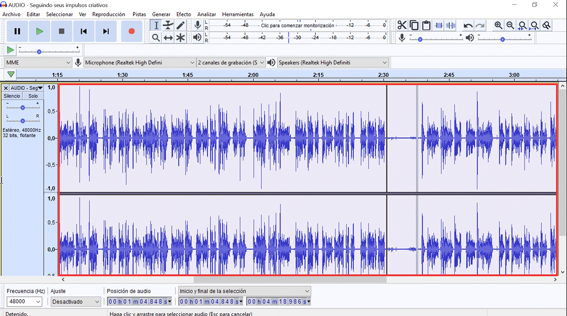The width and height of the screenshot is (567, 316).
Task: Select the Time Shift tool
Action: pos(168,38)
